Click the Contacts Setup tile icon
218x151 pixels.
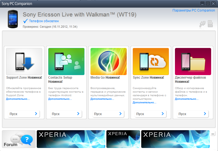(x=66, y=61)
